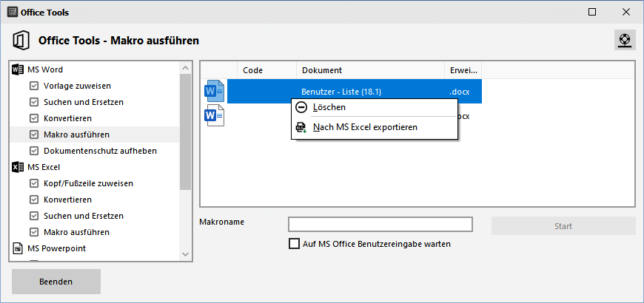644x303 pixels.
Task: Click the Excel export icon in context menu
Action: point(301,128)
